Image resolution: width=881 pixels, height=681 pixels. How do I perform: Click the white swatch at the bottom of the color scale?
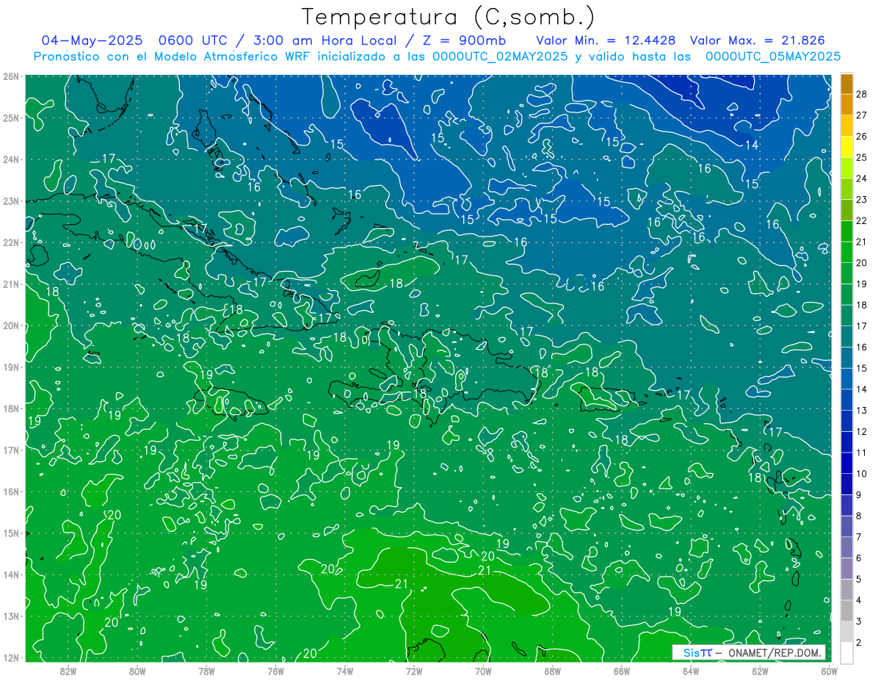847,652
